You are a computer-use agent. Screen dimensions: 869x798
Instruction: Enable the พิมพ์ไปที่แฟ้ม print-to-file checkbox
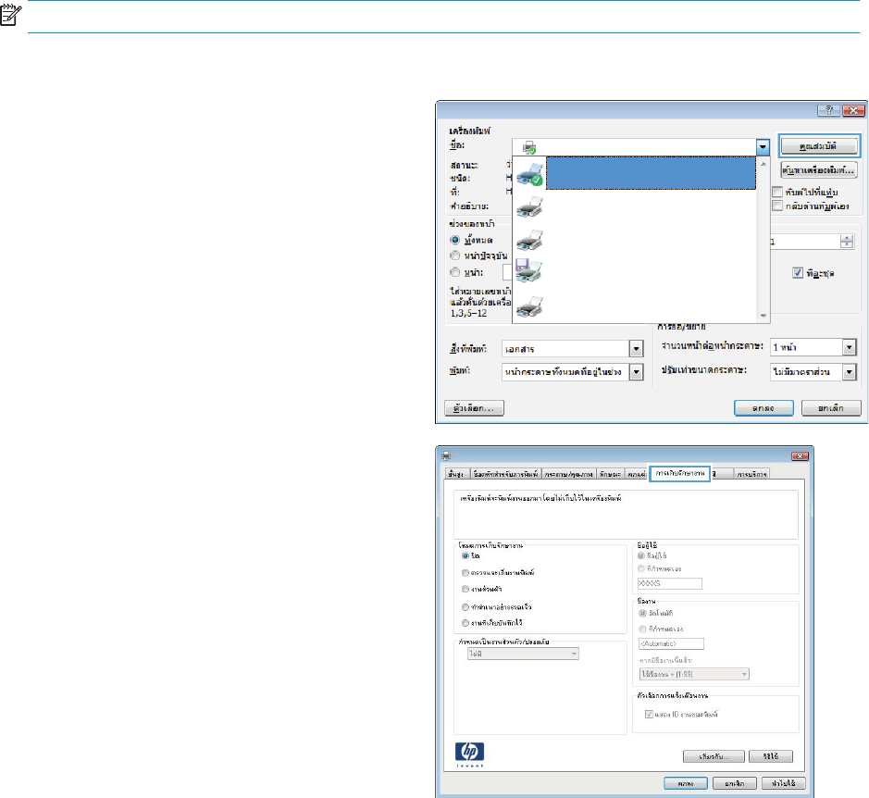(778, 192)
